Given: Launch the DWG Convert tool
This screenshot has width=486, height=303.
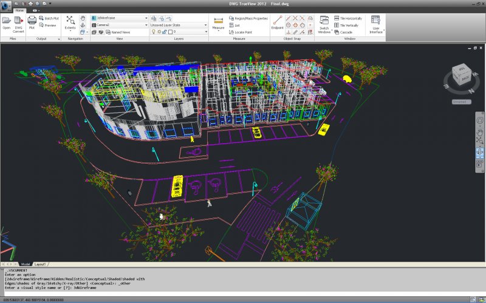Looking at the screenshot, I should tap(18, 25).
